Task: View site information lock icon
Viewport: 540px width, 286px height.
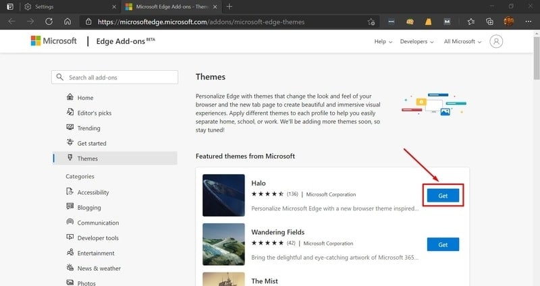Action: pyautogui.click(x=88, y=22)
